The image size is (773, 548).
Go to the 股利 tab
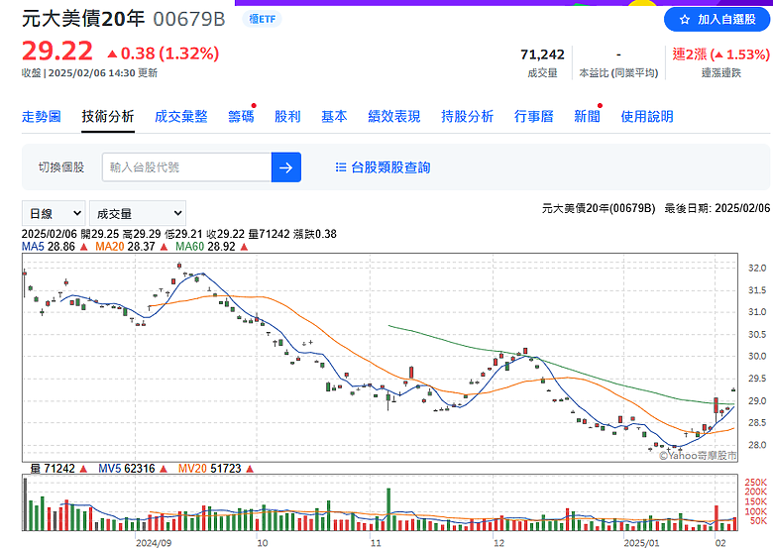[287, 116]
